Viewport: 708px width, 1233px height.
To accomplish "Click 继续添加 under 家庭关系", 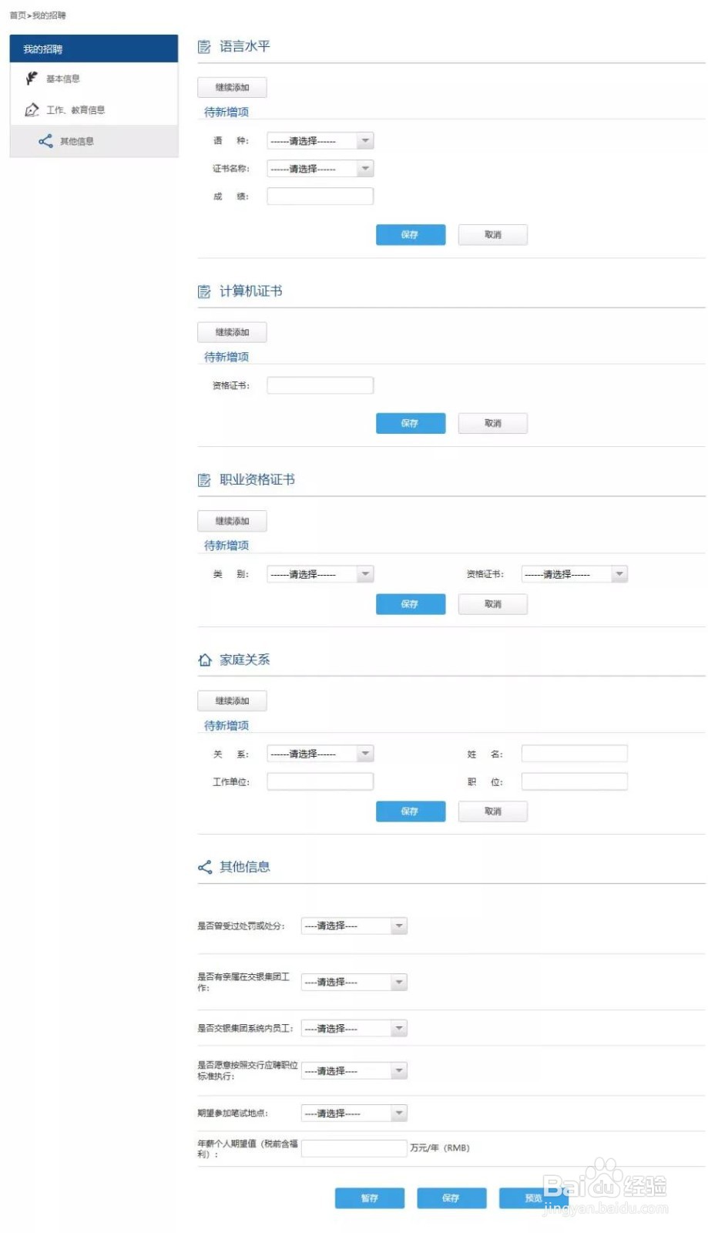I will pos(232,700).
